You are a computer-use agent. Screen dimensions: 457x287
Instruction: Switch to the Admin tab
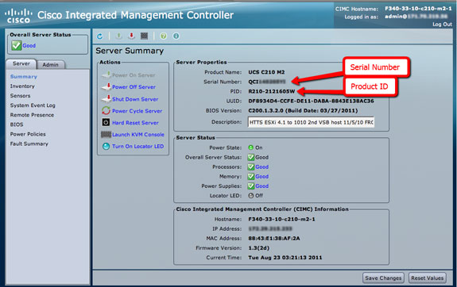click(x=50, y=64)
